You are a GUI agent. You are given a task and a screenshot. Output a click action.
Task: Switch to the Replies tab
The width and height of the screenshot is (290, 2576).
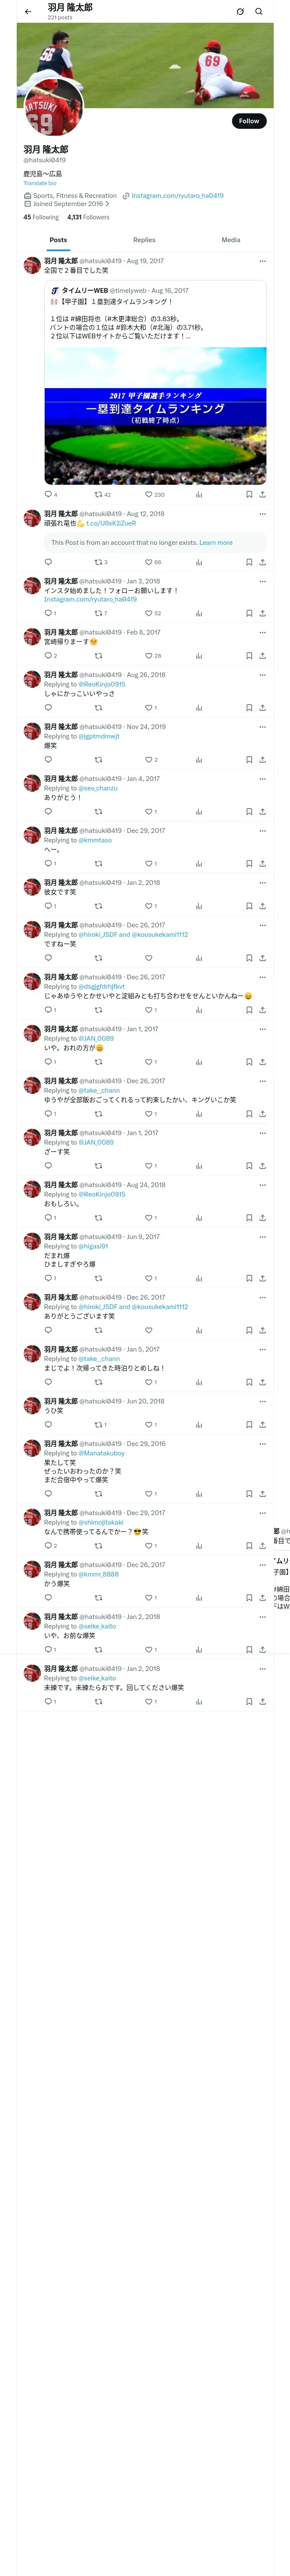(x=144, y=240)
